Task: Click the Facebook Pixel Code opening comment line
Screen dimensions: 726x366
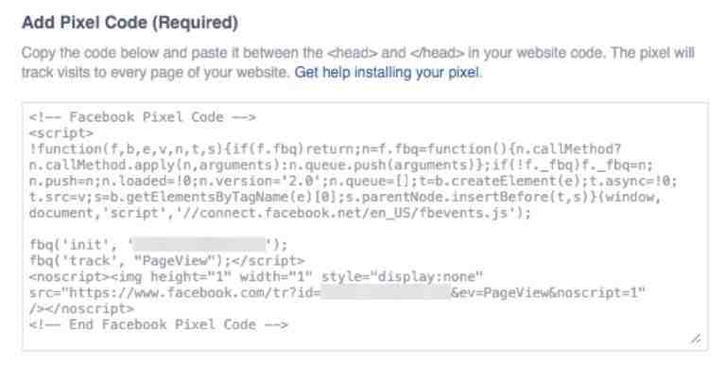Action: (143, 117)
